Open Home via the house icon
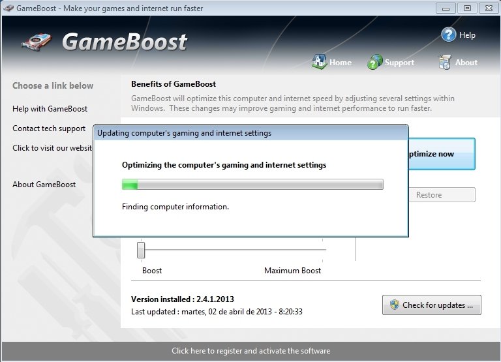Image resolution: width=501 pixels, height=362 pixels. click(319, 62)
